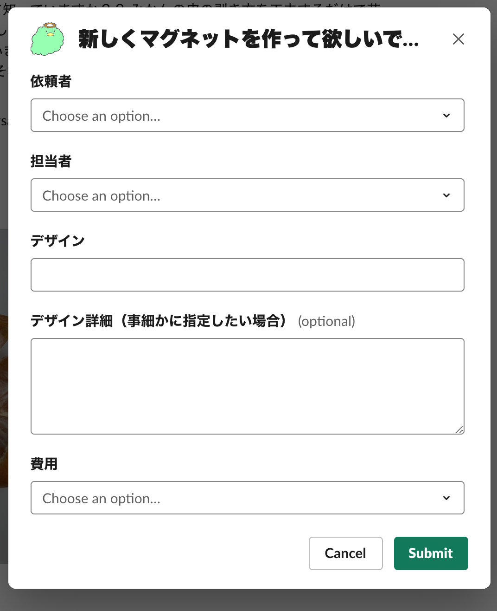Click the chevron icon on 費用 field
This screenshot has width=497, height=611.
[x=446, y=498]
